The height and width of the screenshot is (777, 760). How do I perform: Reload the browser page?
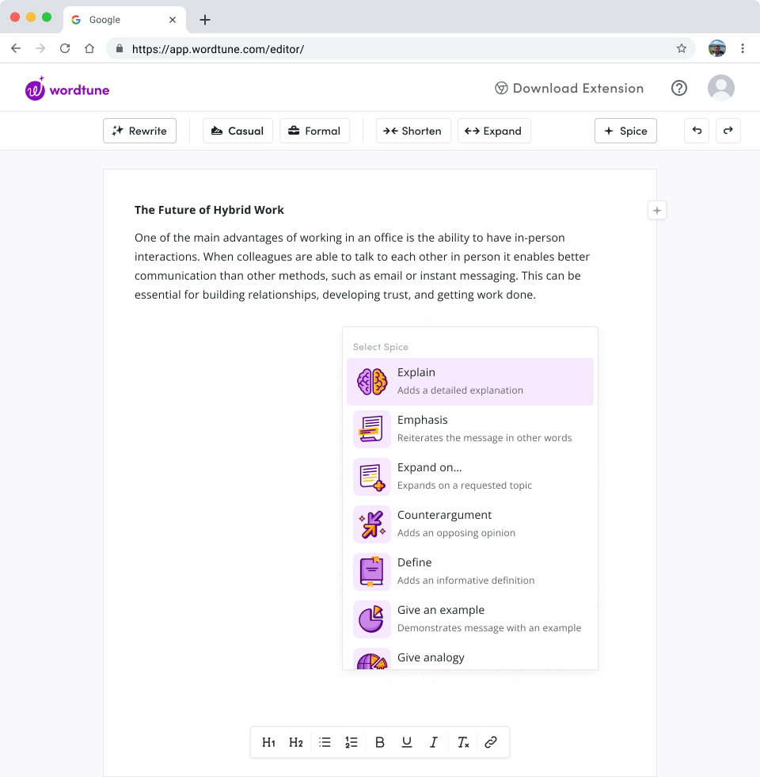(x=65, y=48)
